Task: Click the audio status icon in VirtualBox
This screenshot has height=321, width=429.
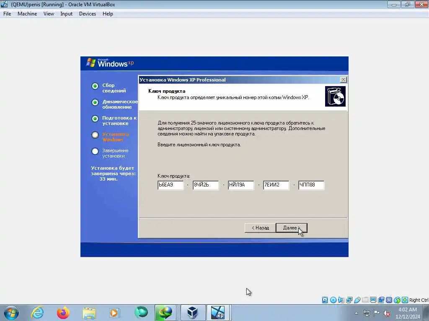Action: [341, 300]
